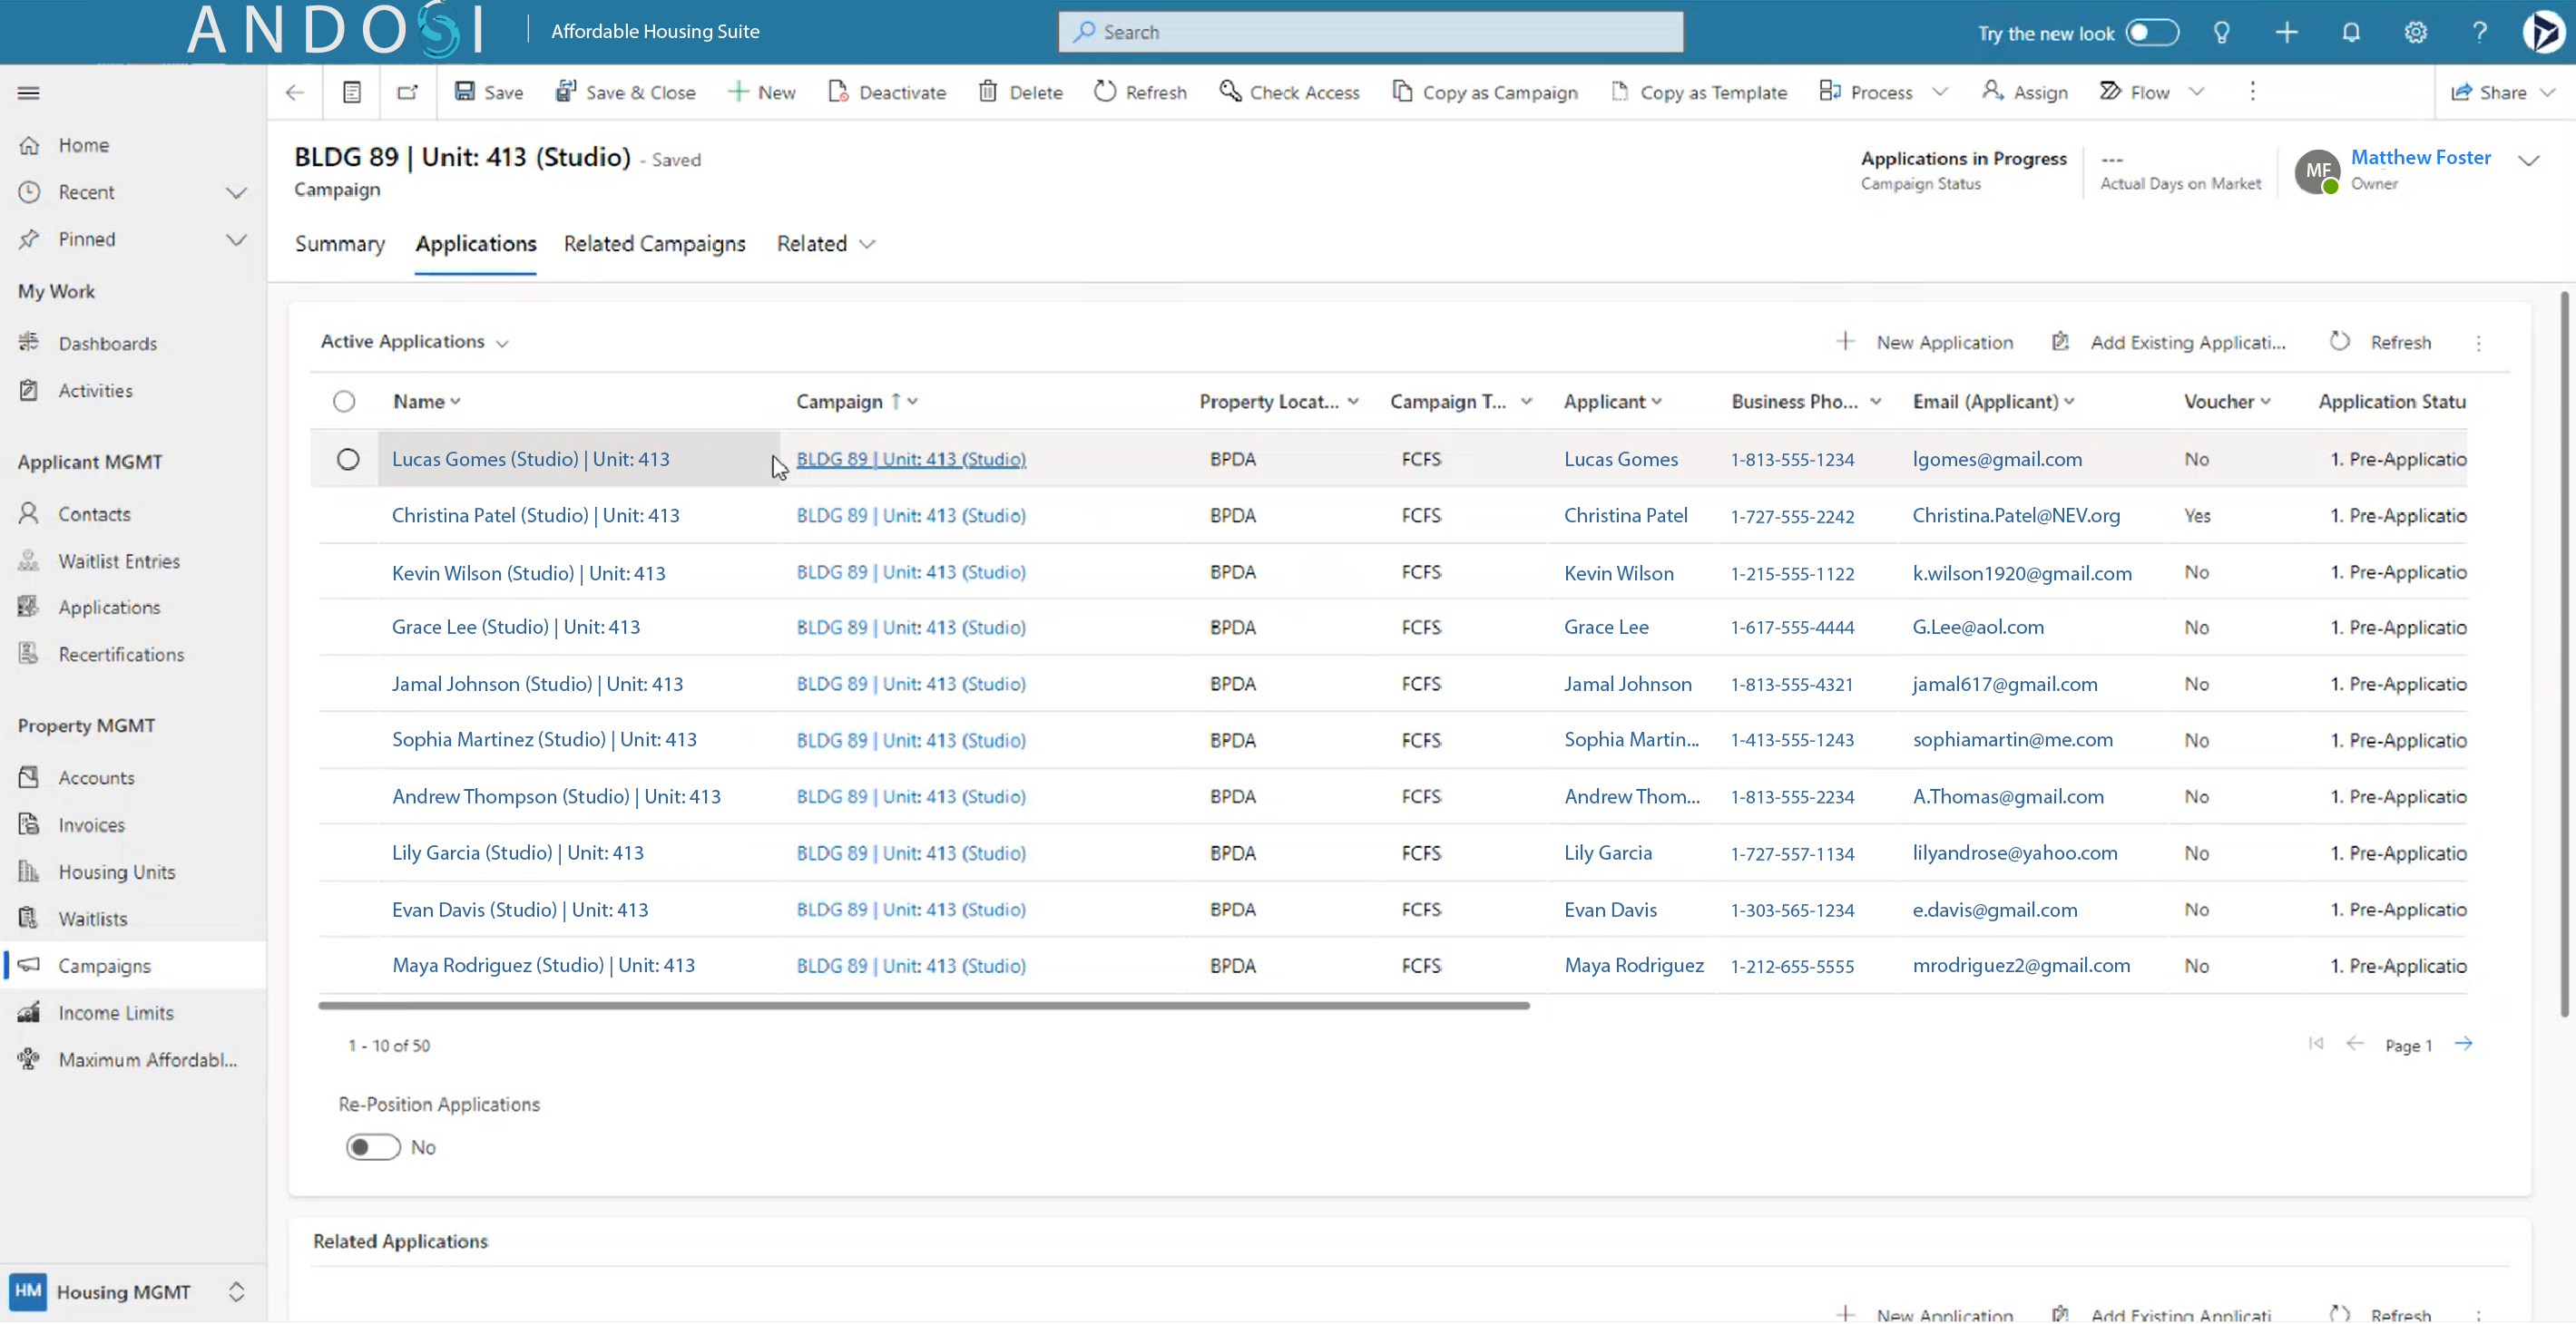Switch to Related Campaigns tab
This screenshot has width=2576, height=1324.
[654, 244]
